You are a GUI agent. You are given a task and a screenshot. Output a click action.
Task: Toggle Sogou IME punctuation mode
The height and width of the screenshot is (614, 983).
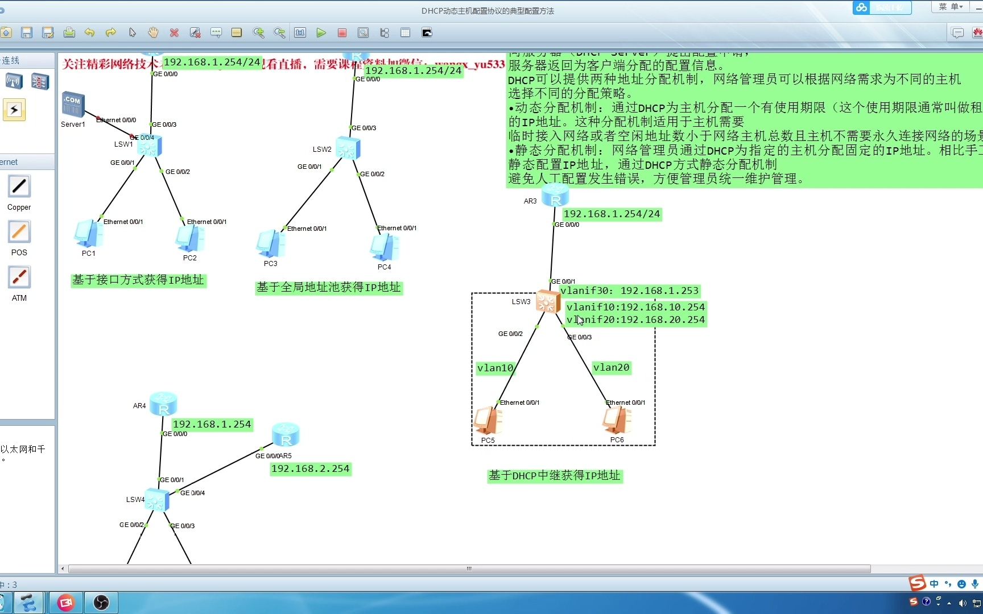point(948,584)
